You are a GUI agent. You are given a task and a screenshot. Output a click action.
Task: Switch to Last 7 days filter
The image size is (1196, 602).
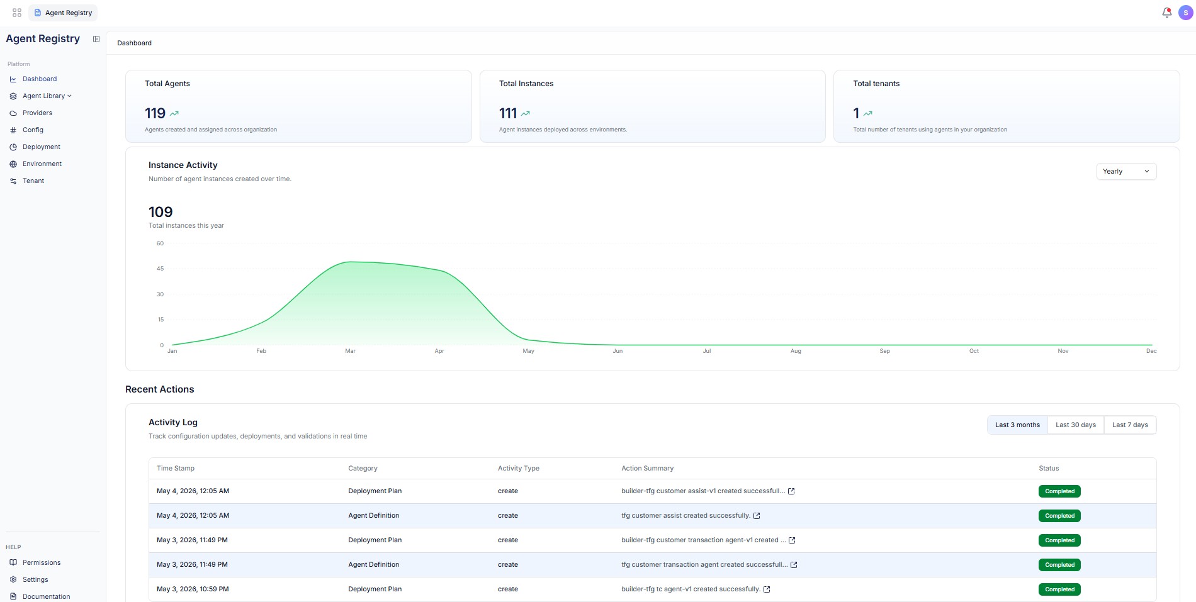[x=1130, y=425]
